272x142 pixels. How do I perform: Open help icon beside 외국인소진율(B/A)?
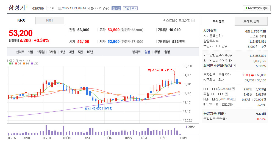pyautogui.click(x=234, y=66)
